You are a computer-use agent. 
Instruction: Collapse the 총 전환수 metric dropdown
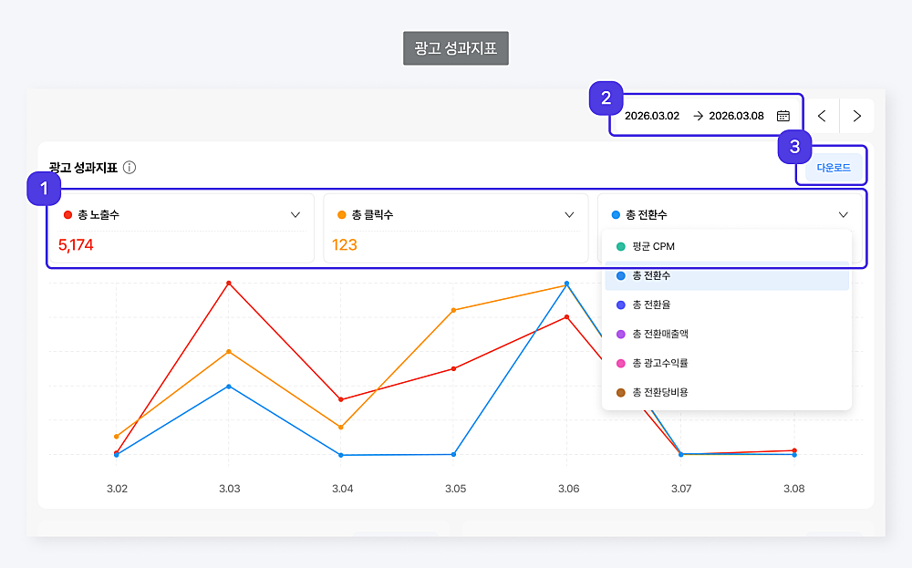[x=843, y=215]
